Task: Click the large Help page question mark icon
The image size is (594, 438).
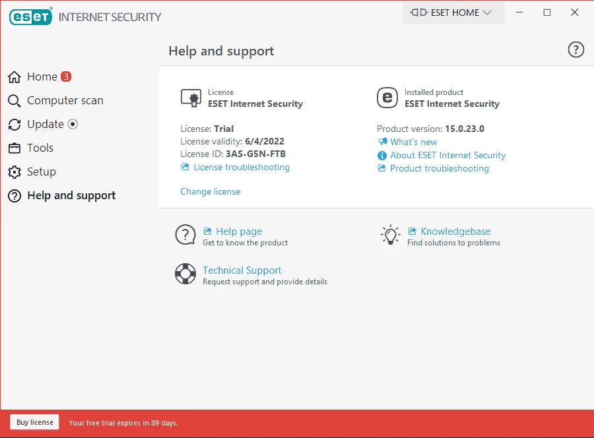Action: 185,235
